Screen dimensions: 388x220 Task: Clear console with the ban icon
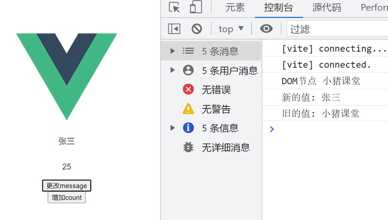tap(197, 29)
